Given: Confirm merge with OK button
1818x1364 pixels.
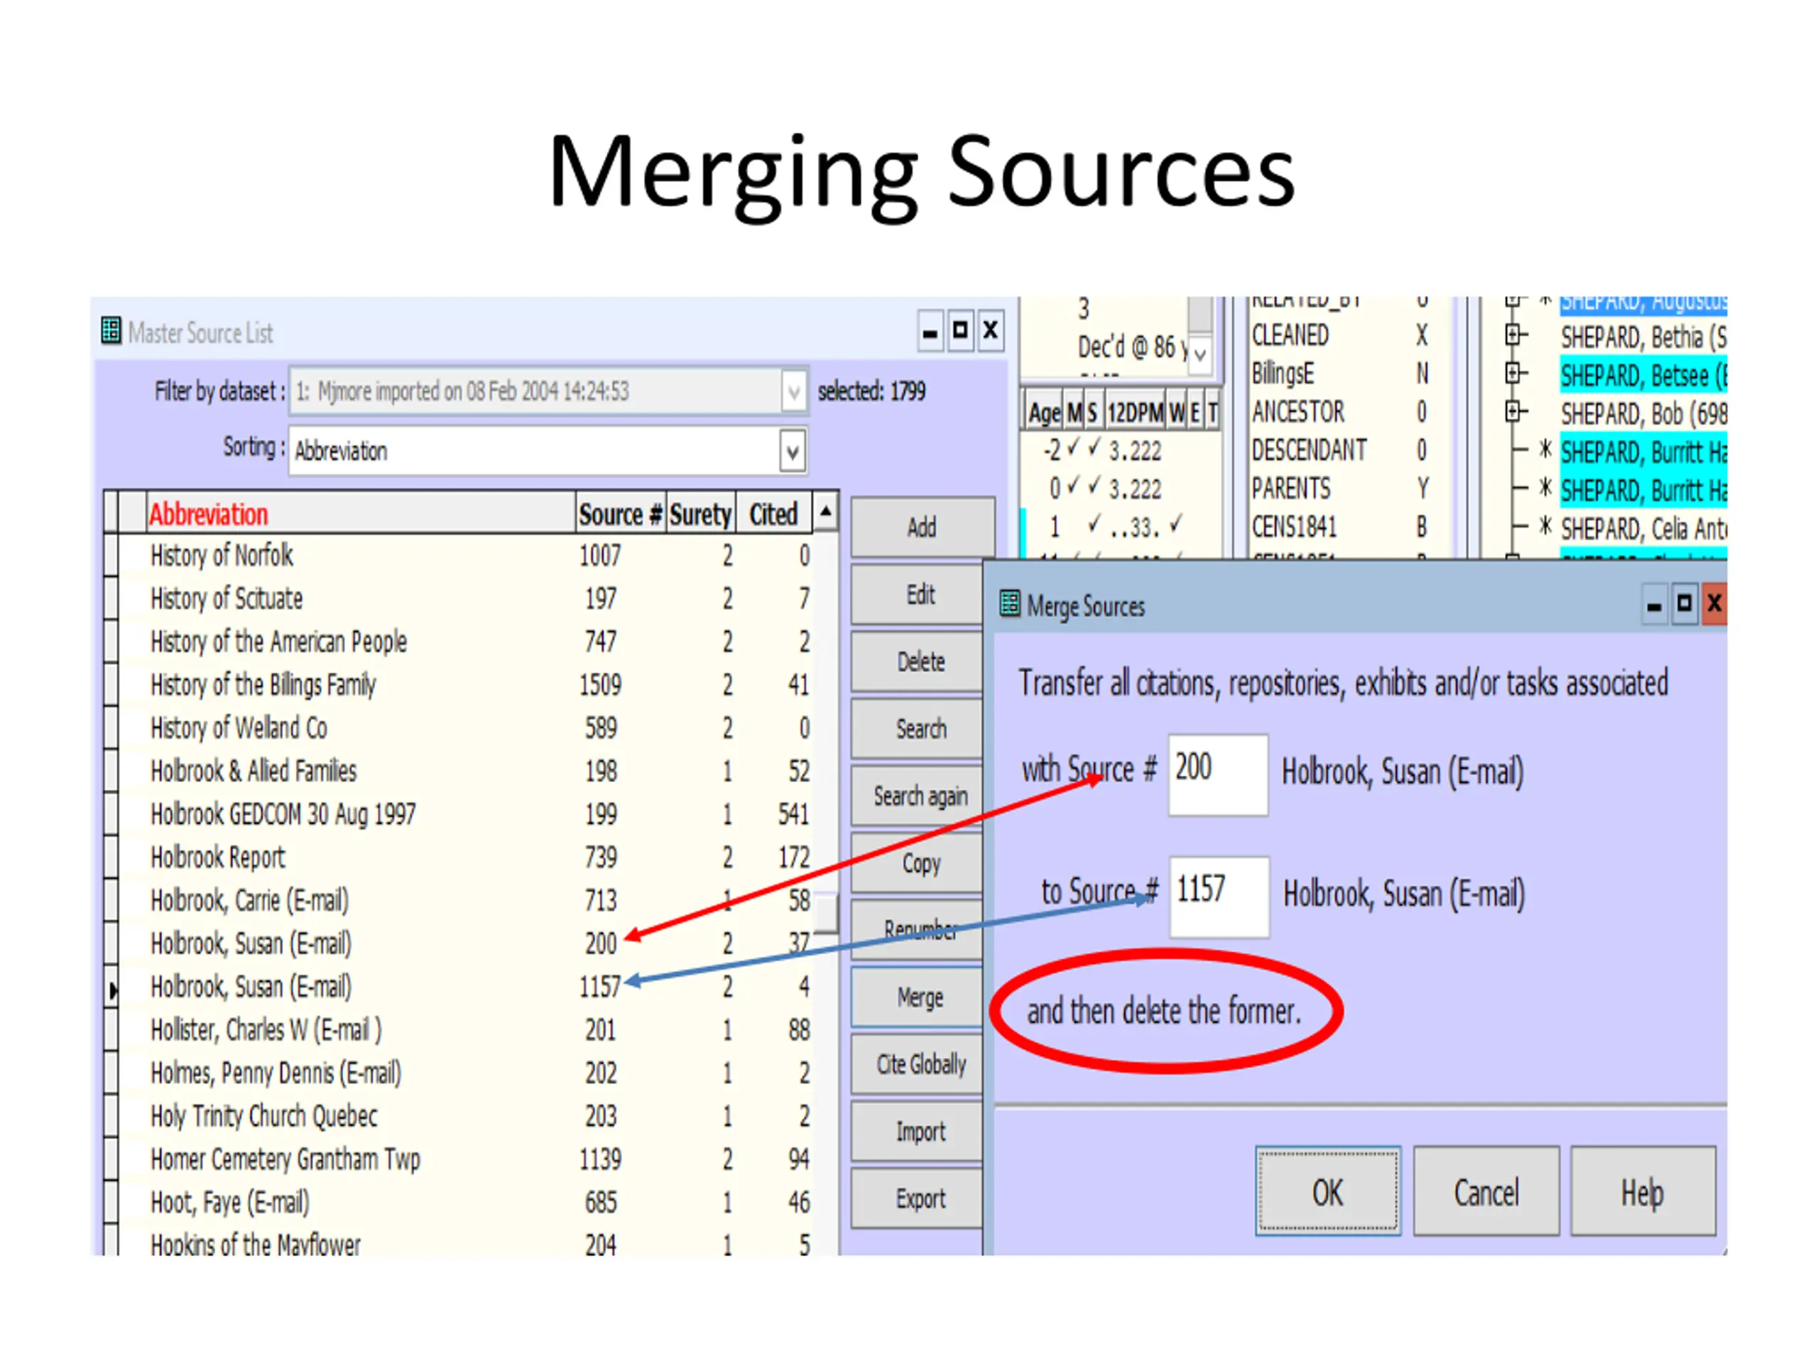Looking at the screenshot, I should pyautogui.click(x=1328, y=1191).
